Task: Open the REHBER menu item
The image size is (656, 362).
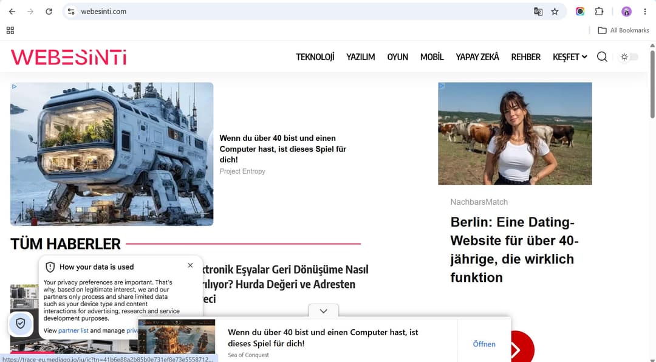Action: click(526, 56)
